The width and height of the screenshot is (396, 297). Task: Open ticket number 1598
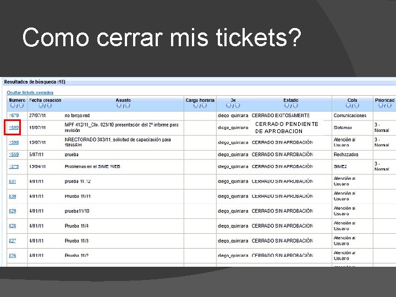point(14,142)
